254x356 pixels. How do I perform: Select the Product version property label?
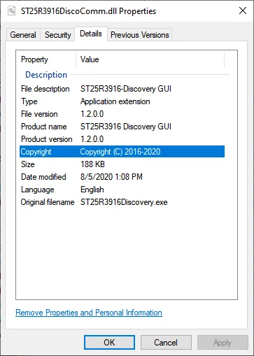47,139
